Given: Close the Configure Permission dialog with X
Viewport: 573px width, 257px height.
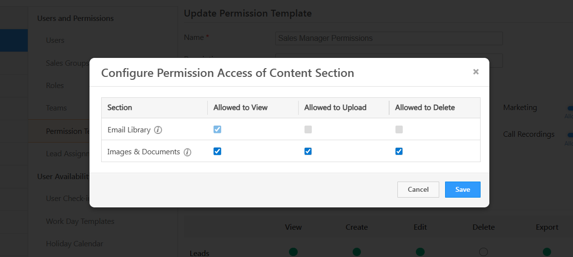Looking at the screenshot, I should pos(476,72).
